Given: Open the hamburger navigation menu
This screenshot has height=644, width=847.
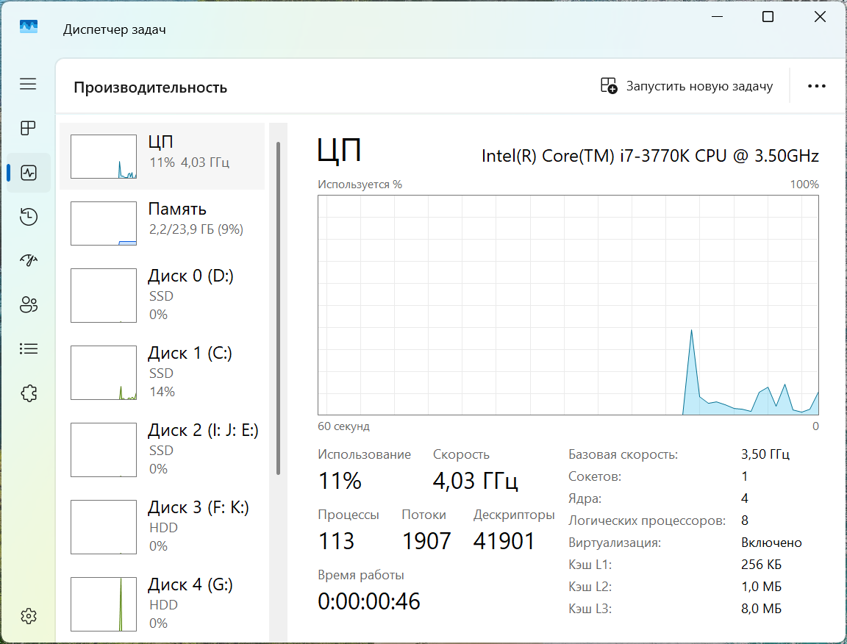Looking at the screenshot, I should pyautogui.click(x=28, y=84).
